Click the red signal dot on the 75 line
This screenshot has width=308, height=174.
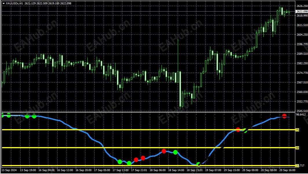pos(238,130)
